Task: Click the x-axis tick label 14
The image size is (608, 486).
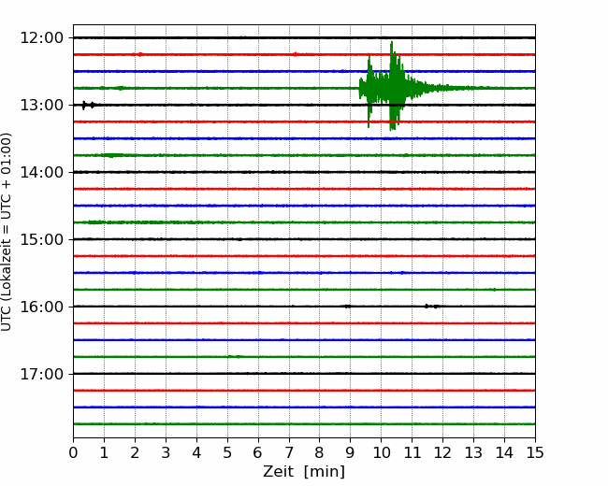Action: (504, 452)
